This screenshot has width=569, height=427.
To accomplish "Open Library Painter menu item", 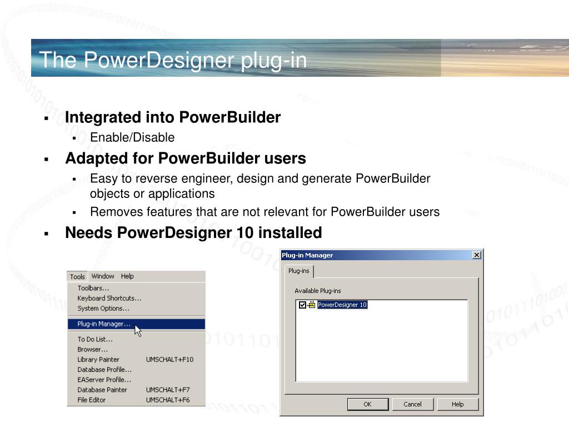I will 137,360.
